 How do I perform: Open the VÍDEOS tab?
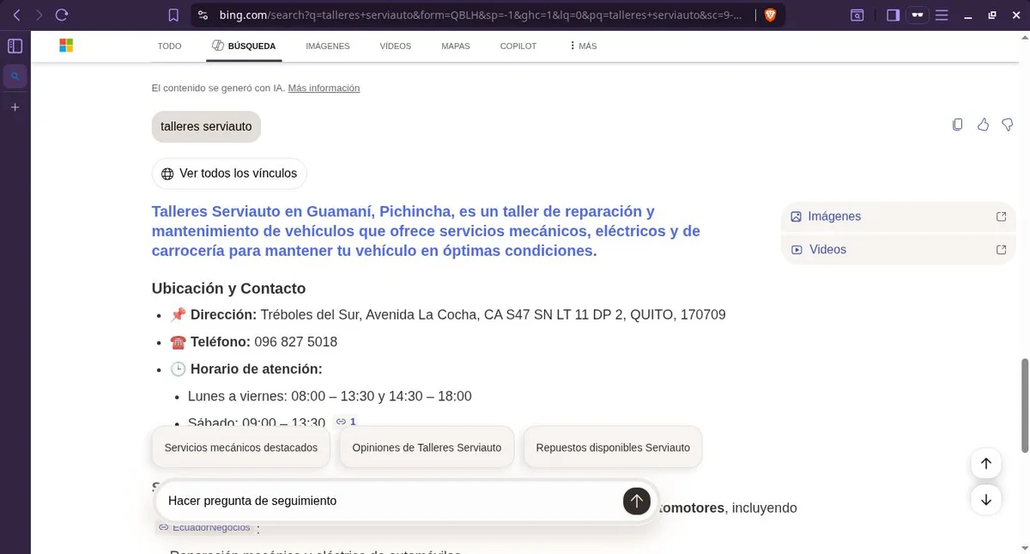click(x=396, y=46)
